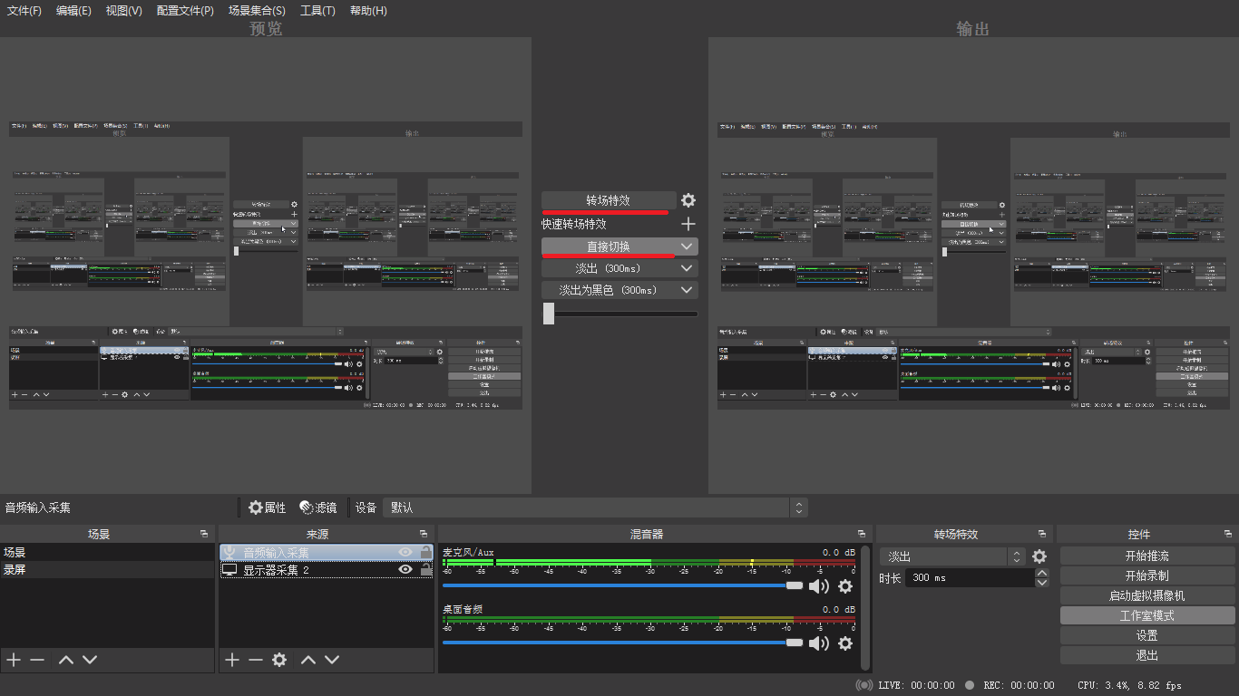Viewport: 1239px width, 696px height.
Task: Hide the 音频输入采集 source
Action: (405, 552)
